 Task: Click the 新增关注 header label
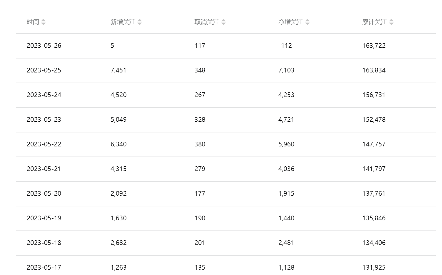123,22
